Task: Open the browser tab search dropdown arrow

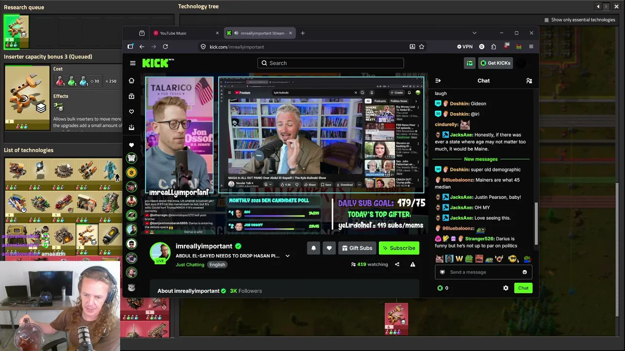Action: [474, 33]
